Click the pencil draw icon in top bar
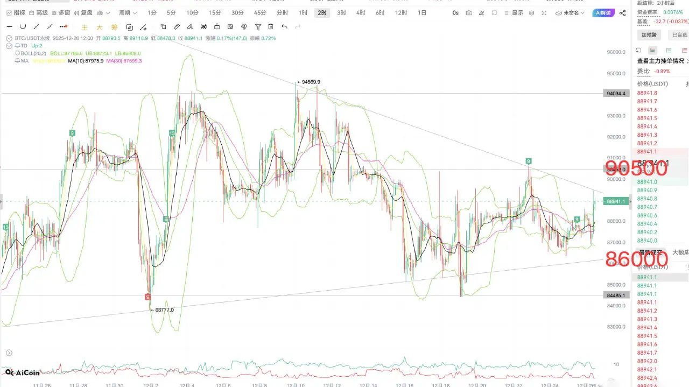 [x=482, y=13]
